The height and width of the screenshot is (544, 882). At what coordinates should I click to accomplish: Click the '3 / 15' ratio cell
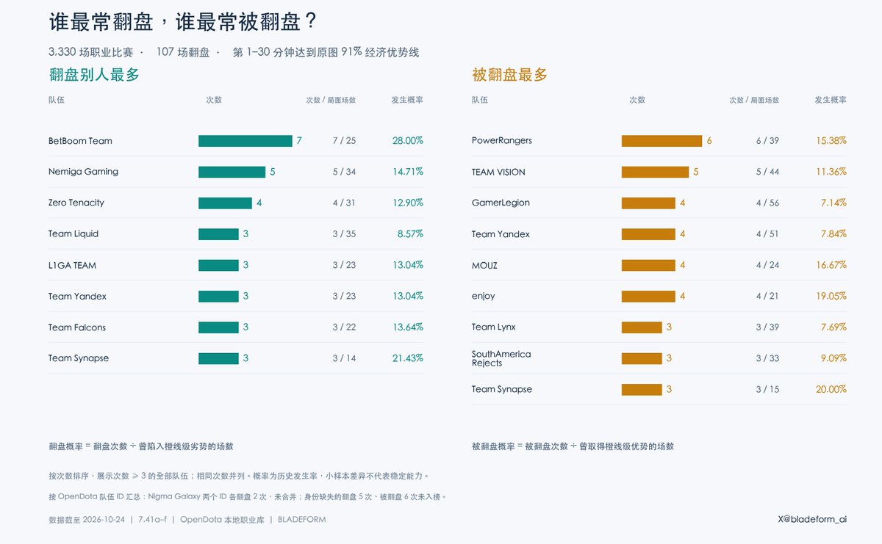[767, 389]
